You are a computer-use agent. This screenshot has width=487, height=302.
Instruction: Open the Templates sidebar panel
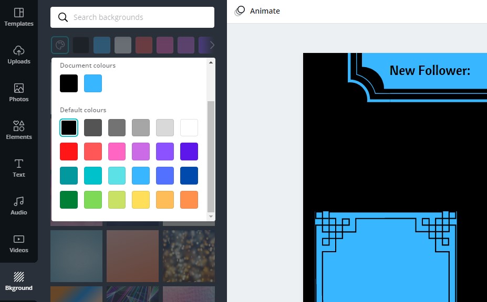coord(18,17)
